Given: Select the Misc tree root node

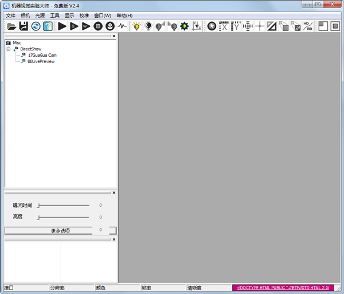Looking at the screenshot, I should point(17,43).
